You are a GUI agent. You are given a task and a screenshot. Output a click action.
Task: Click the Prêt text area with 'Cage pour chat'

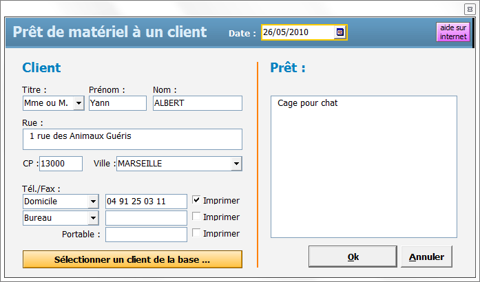(364, 166)
